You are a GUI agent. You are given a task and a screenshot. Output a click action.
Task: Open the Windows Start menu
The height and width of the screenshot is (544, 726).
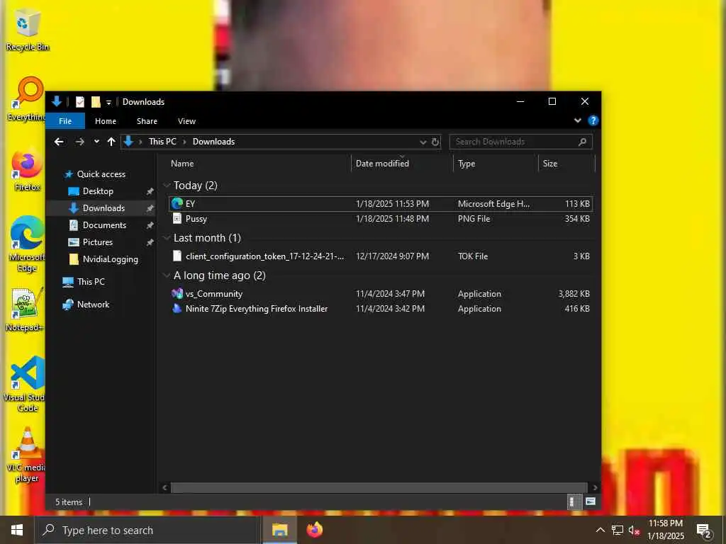(17, 530)
